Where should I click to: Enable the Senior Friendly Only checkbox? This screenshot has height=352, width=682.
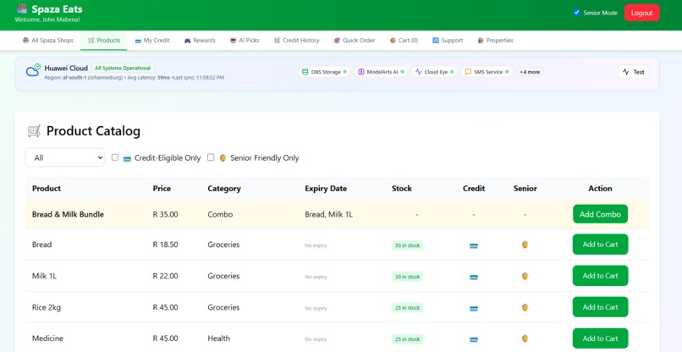coord(211,157)
